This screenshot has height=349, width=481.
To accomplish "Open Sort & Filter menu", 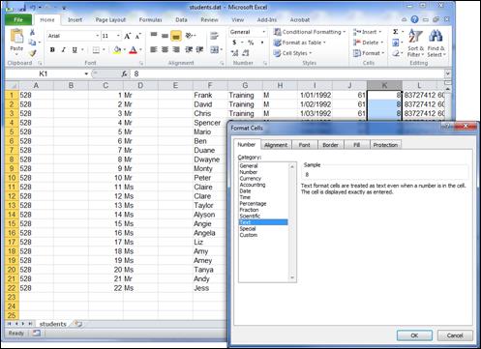I will pos(415,44).
